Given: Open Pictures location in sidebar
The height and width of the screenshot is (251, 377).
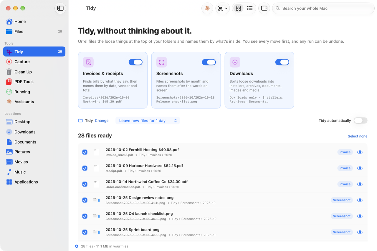Looking at the screenshot, I should tap(34, 152).
